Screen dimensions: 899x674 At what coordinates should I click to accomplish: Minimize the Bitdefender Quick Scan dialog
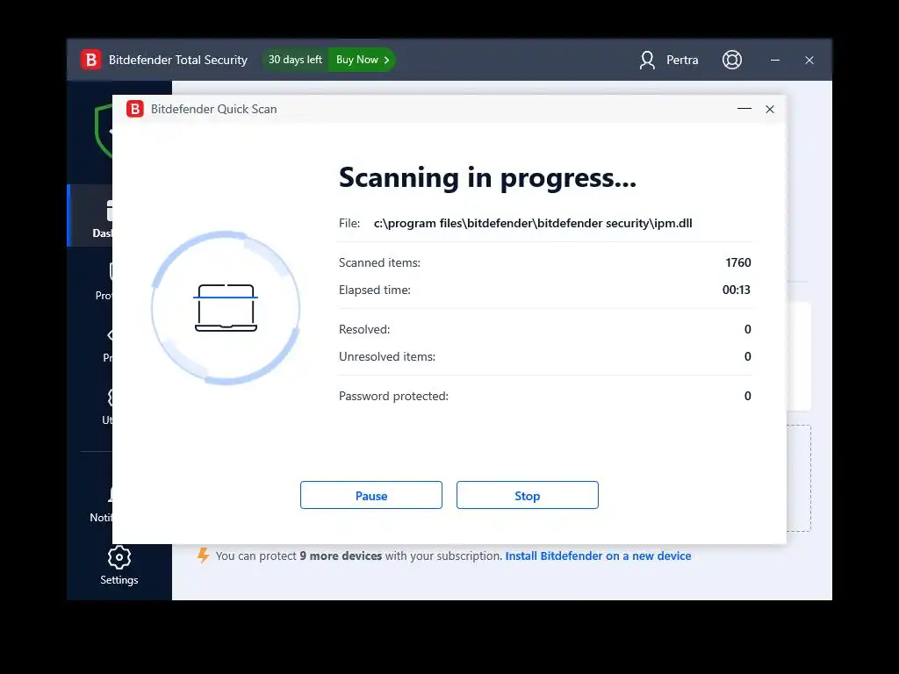pyautogui.click(x=744, y=109)
